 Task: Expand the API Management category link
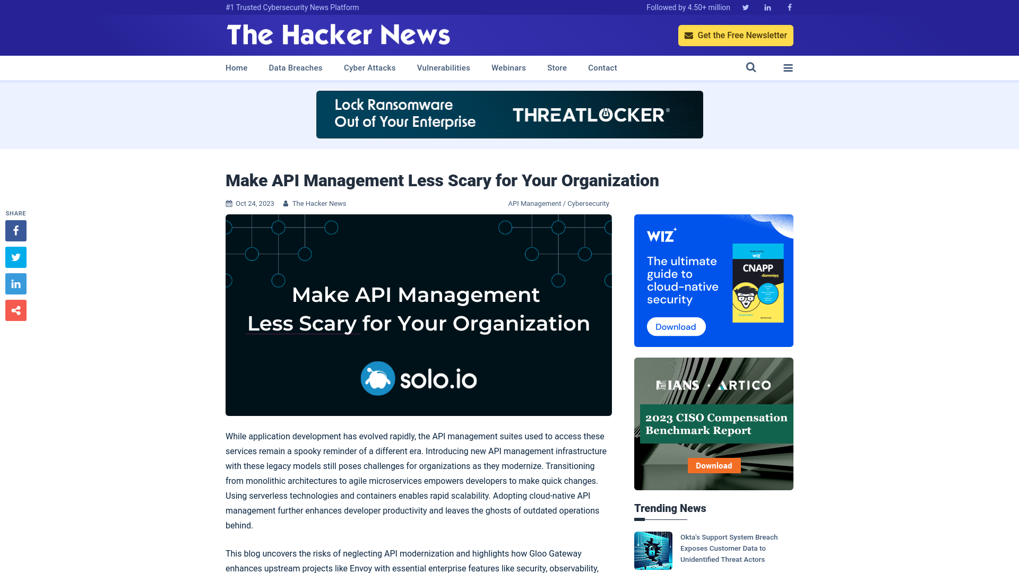pyautogui.click(x=534, y=204)
